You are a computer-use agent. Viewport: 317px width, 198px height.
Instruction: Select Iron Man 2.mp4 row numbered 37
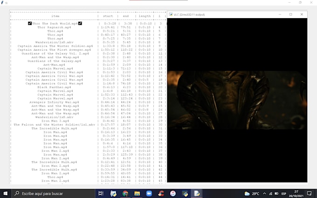pyautogui.click(x=55, y=151)
